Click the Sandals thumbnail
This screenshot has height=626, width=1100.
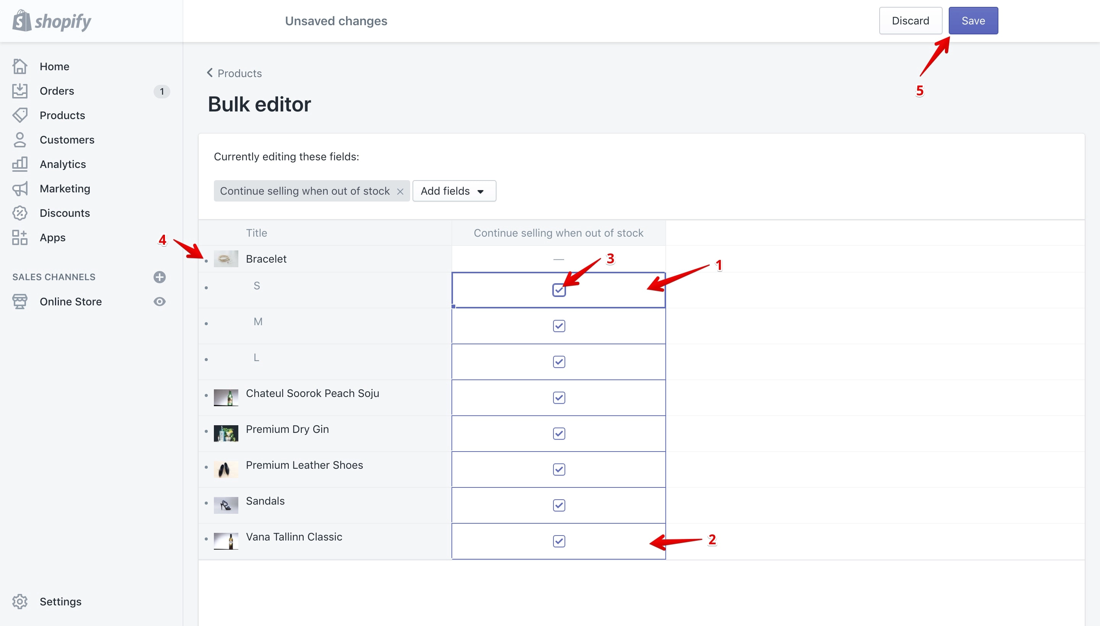tap(226, 505)
